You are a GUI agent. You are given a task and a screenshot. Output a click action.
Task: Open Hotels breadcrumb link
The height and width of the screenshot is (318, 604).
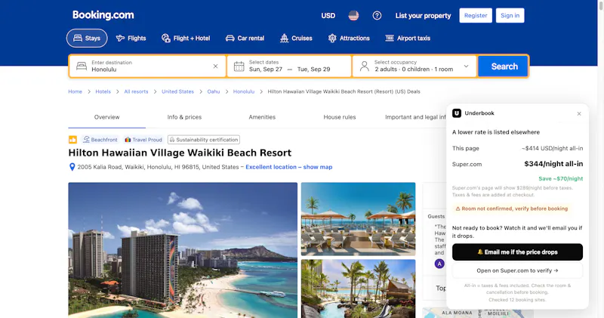pyautogui.click(x=103, y=91)
